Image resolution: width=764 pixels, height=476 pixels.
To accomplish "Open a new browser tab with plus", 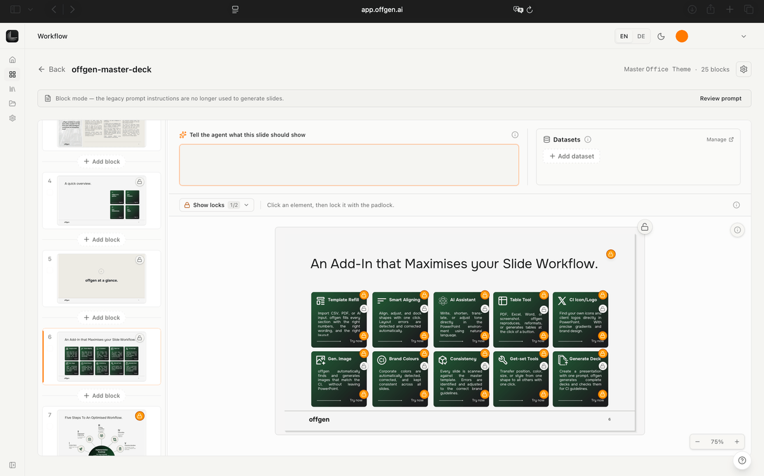I will pyautogui.click(x=730, y=10).
